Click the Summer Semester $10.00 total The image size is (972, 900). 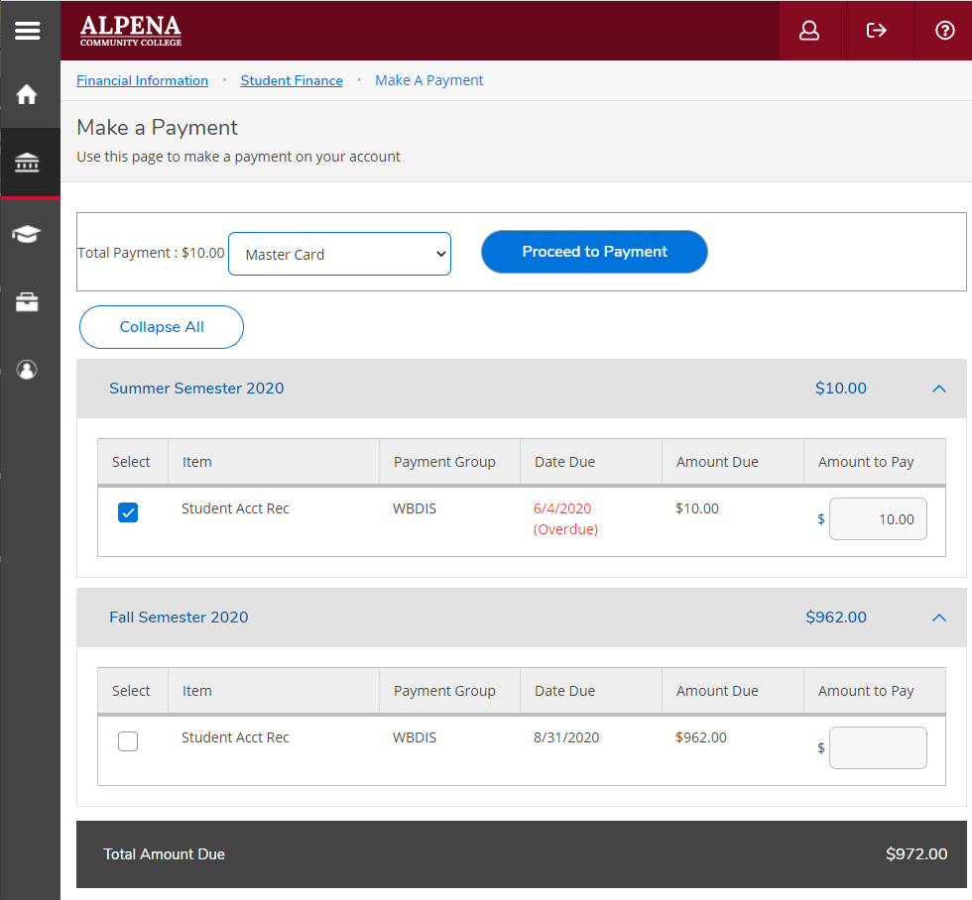[x=841, y=389]
